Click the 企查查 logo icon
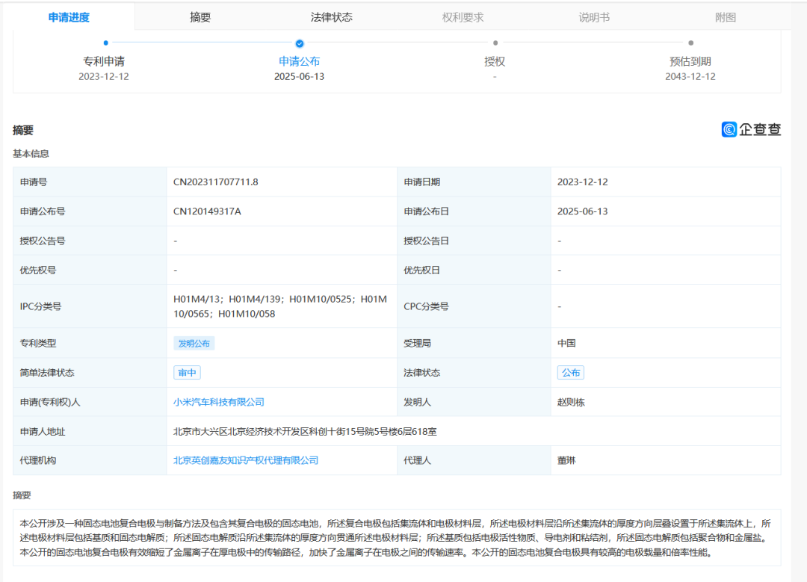The image size is (807, 582). click(729, 129)
